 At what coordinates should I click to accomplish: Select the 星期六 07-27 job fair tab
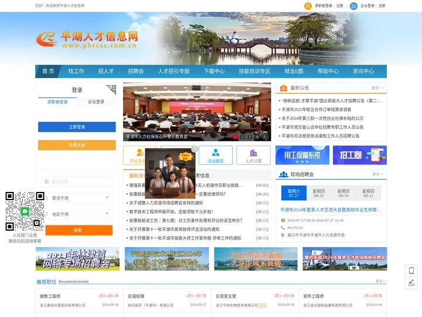(x=294, y=193)
